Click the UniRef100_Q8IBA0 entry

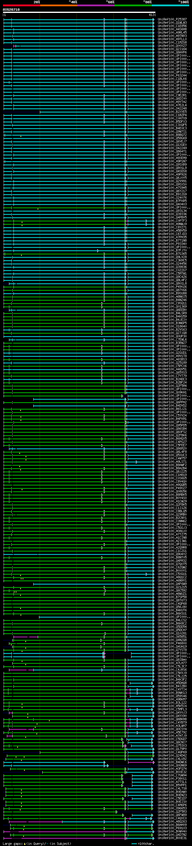[x=172, y=659]
